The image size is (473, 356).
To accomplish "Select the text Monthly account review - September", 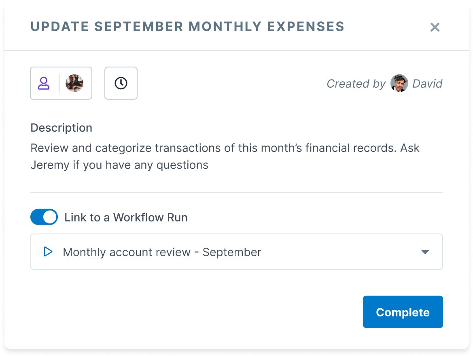I will [162, 252].
